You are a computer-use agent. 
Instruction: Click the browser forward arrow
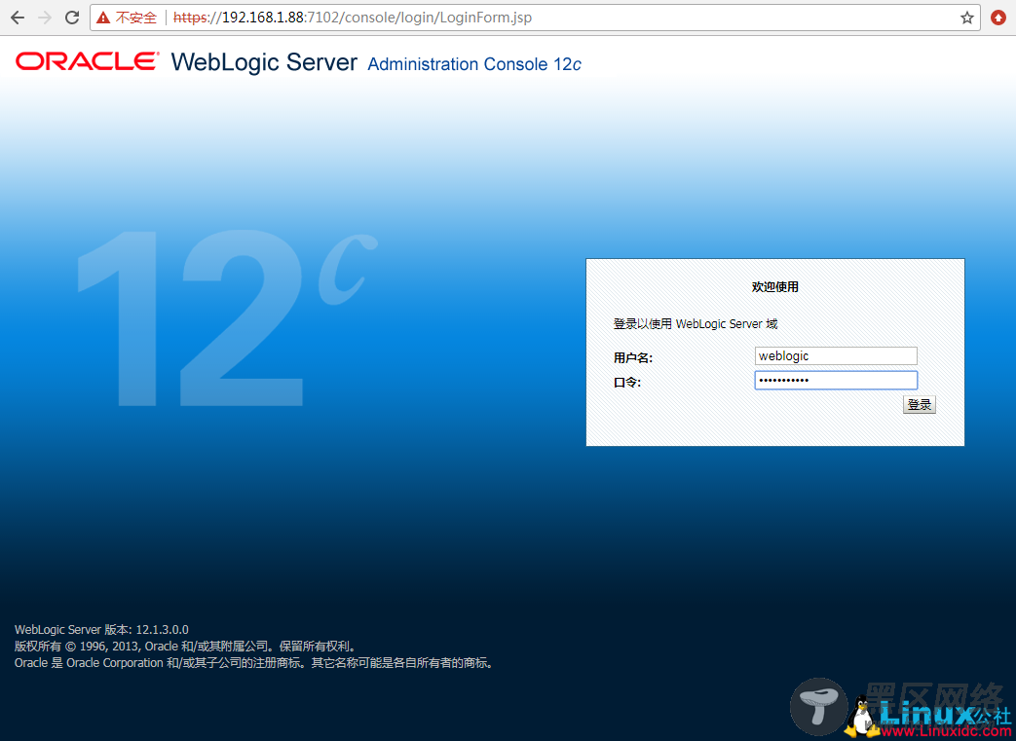point(45,18)
